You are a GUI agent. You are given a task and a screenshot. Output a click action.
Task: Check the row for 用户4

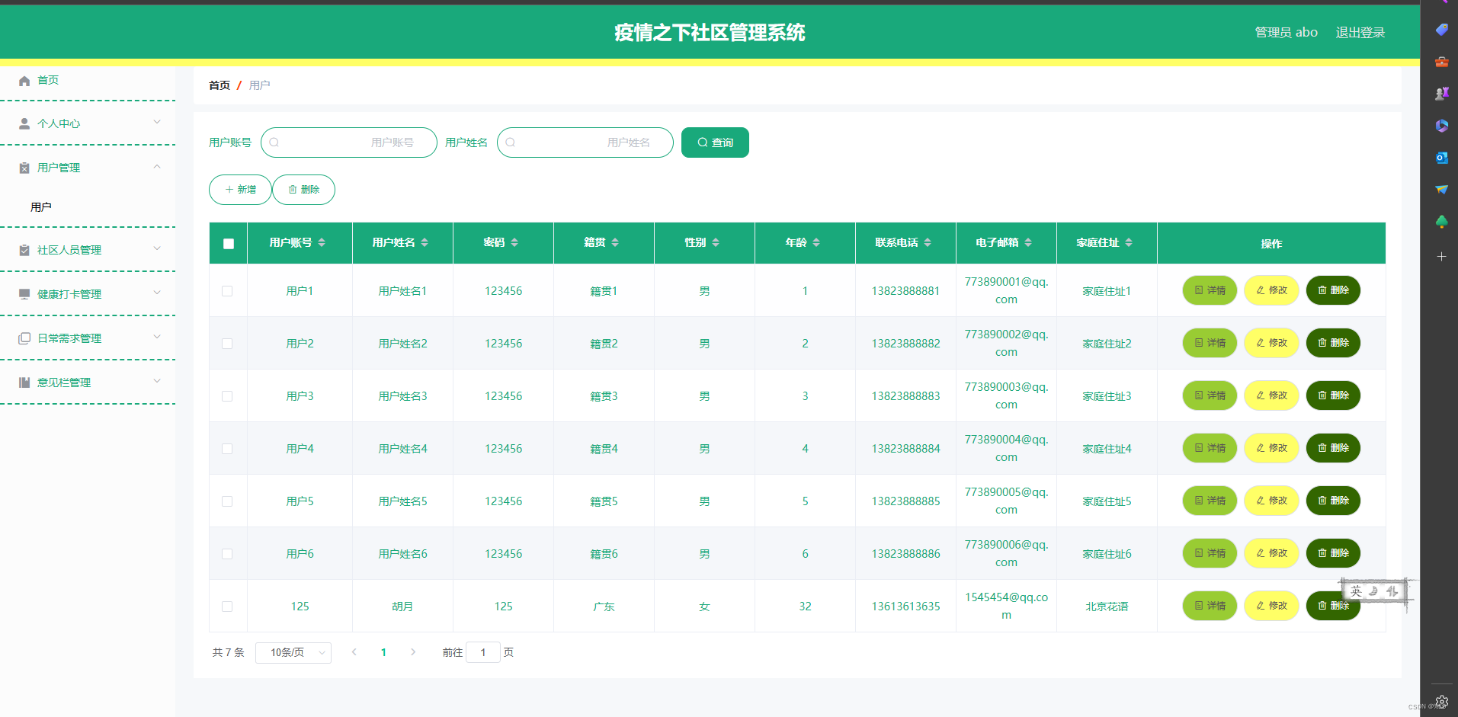[227, 449]
